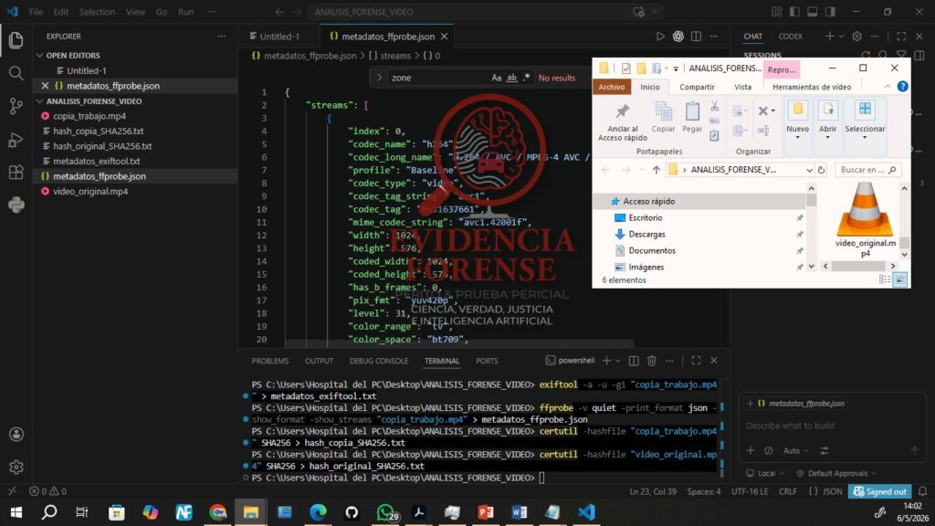Click the zone find input field
This screenshot has width=935, height=526.
tap(438, 78)
